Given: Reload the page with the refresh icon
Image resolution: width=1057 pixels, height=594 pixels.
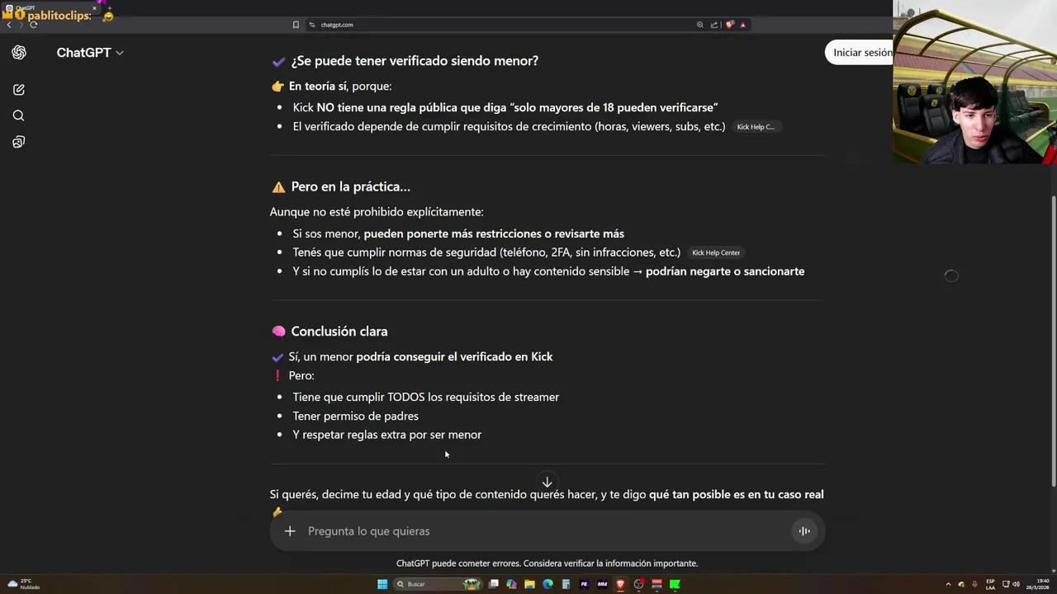Looking at the screenshot, I should click(x=33, y=25).
